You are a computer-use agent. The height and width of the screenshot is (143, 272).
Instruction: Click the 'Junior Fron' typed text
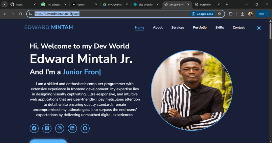point(81,72)
